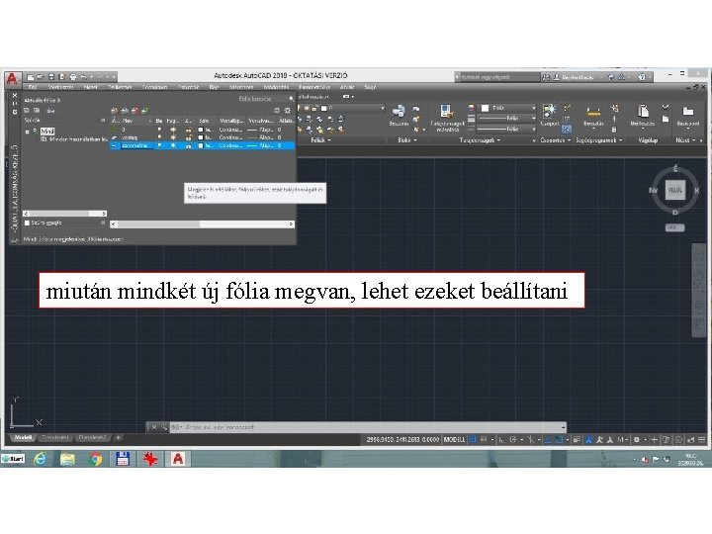Expand the Fóliák panel title
Screen dimensions: 712x534
point(320,140)
